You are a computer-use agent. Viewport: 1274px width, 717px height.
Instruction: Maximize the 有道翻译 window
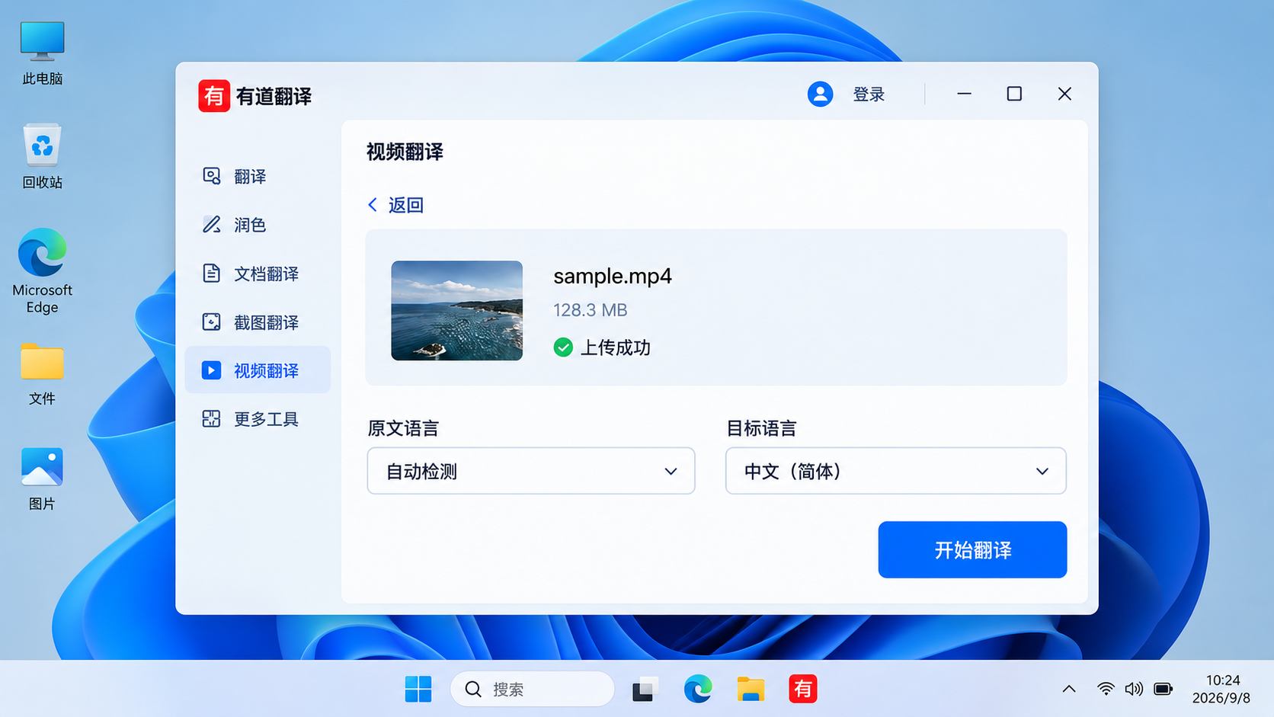tap(1014, 94)
